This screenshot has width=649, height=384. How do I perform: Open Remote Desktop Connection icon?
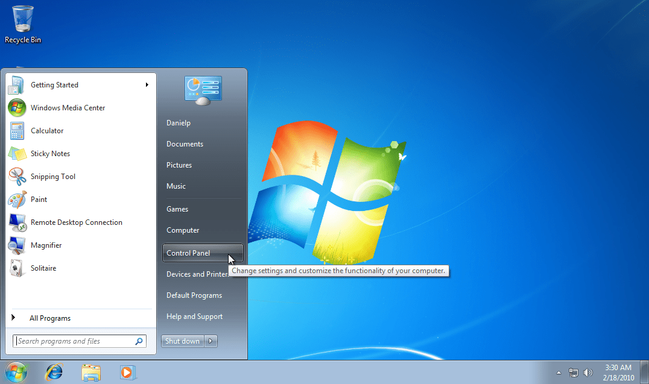(x=17, y=222)
